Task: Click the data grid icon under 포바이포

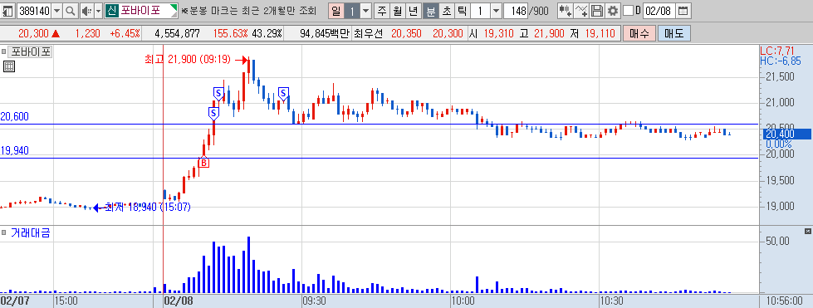Action: tap(8, 66)
